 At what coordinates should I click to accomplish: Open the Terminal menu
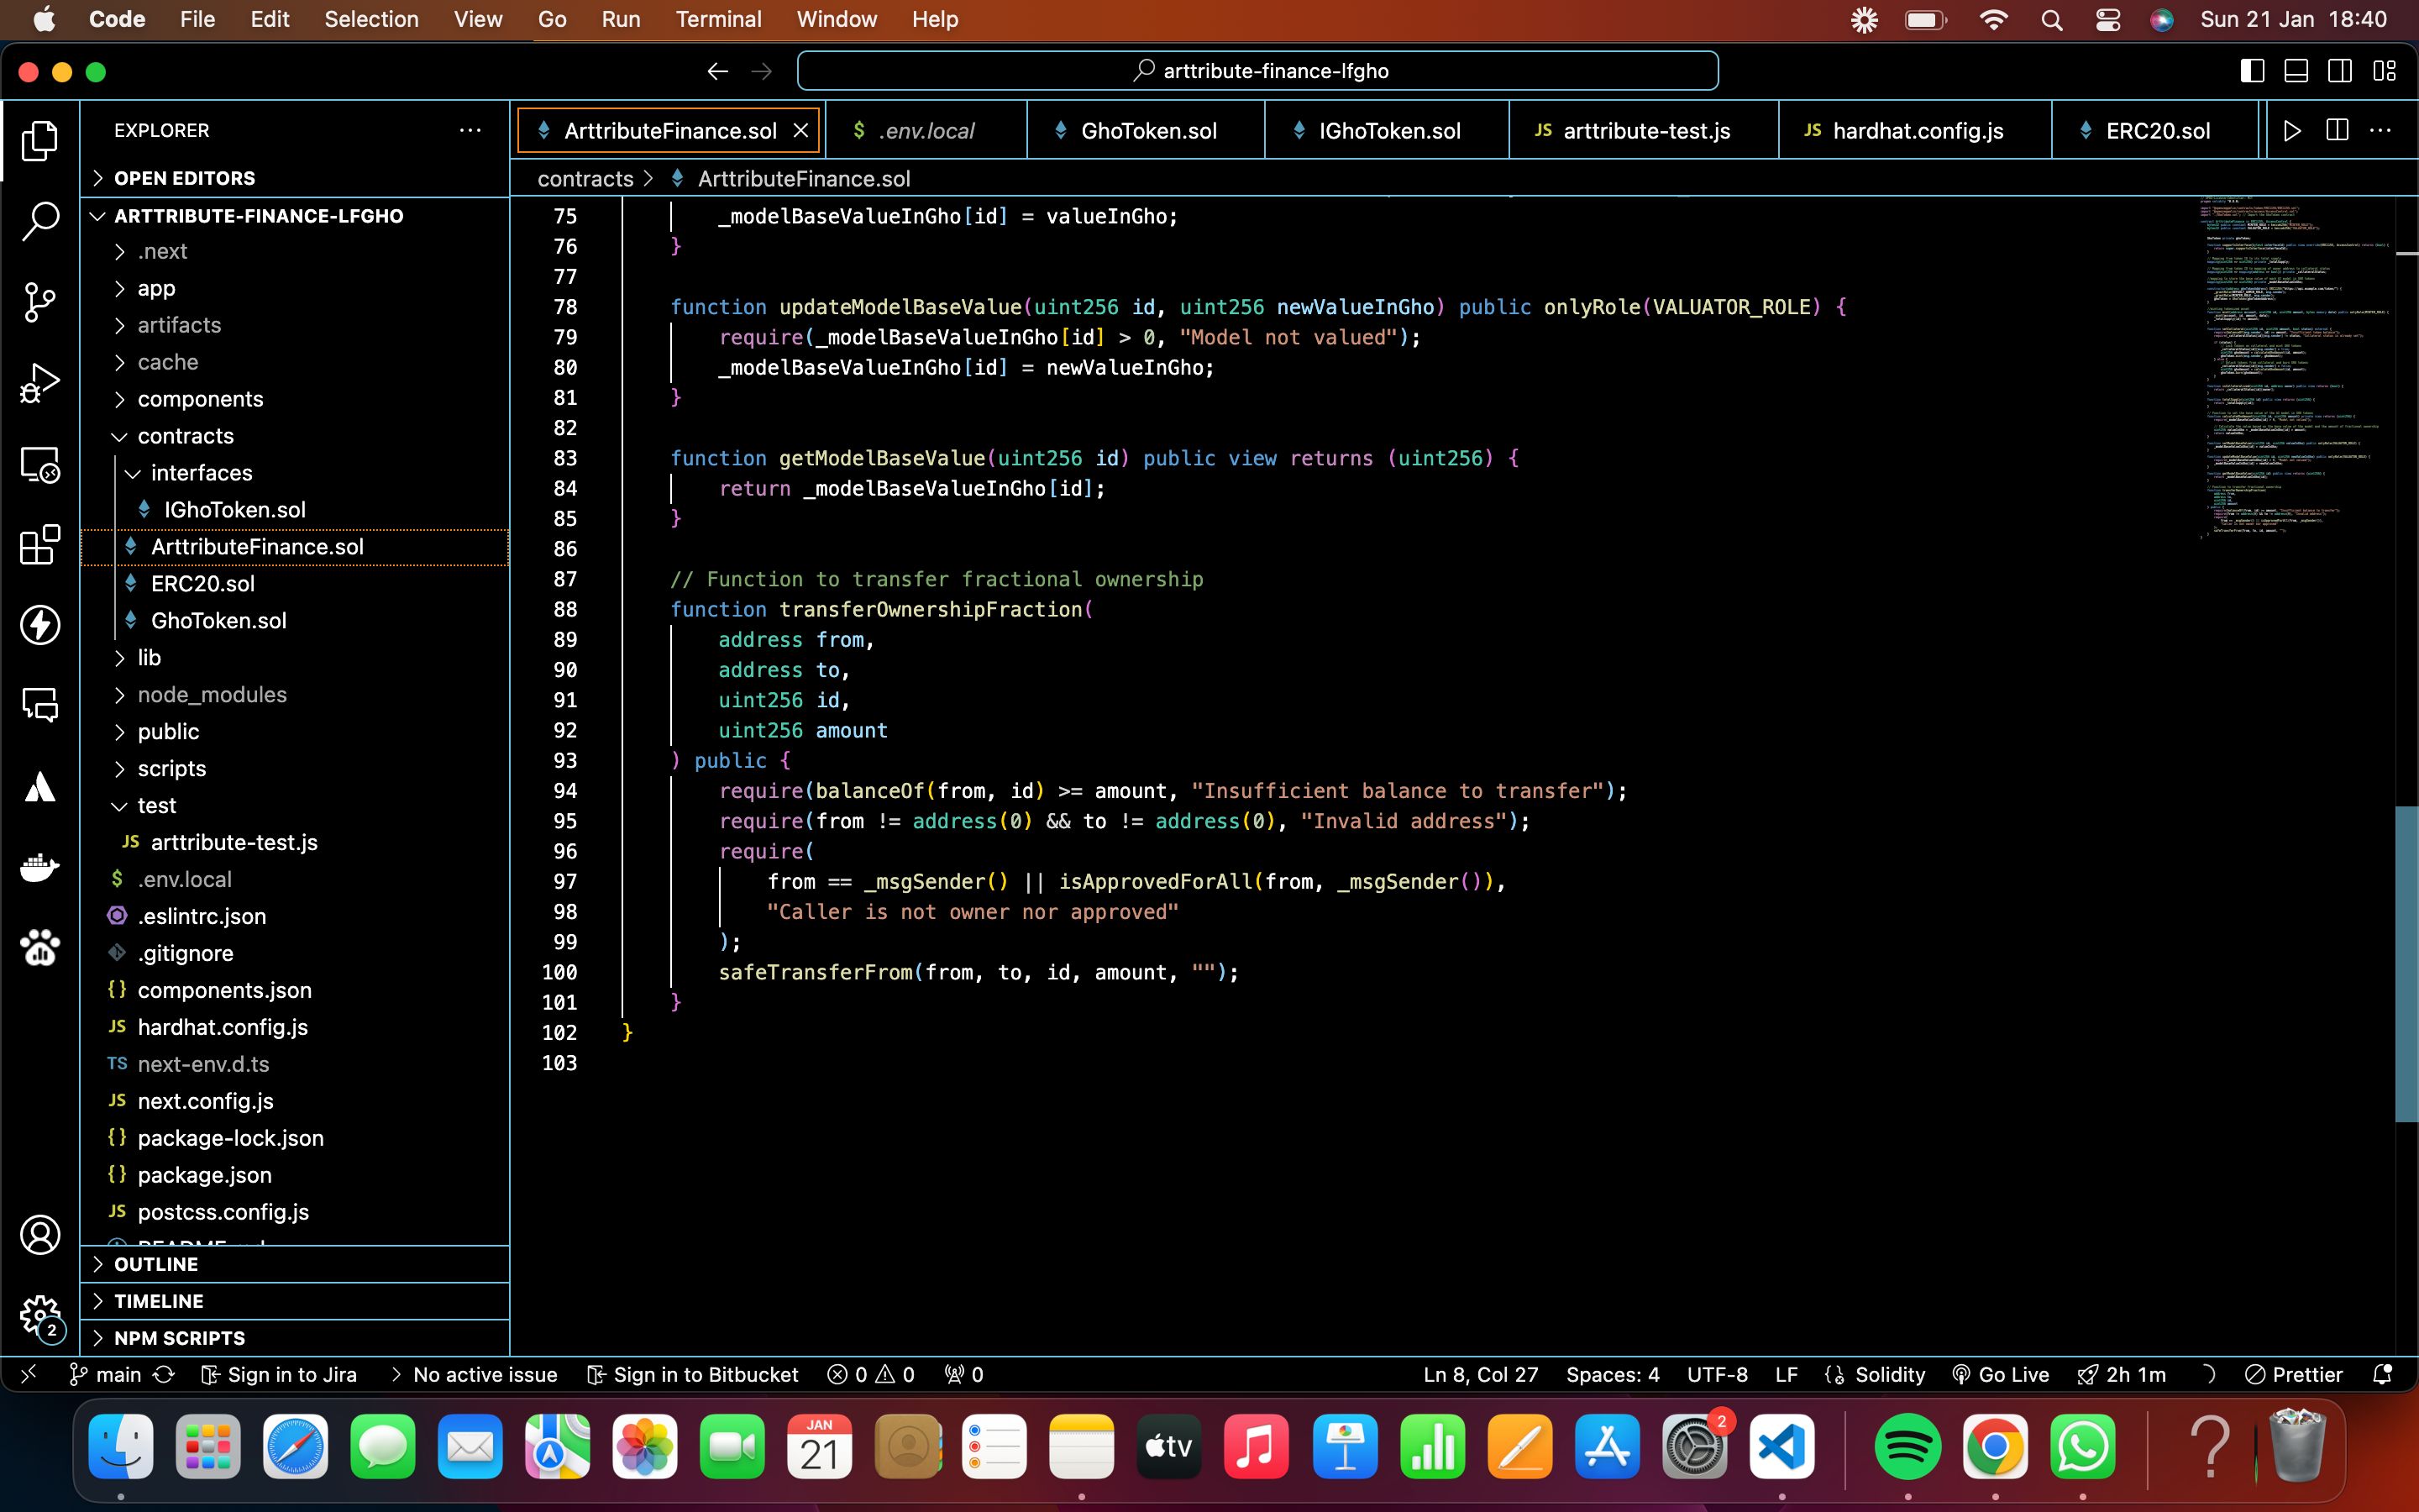point(717,20)
